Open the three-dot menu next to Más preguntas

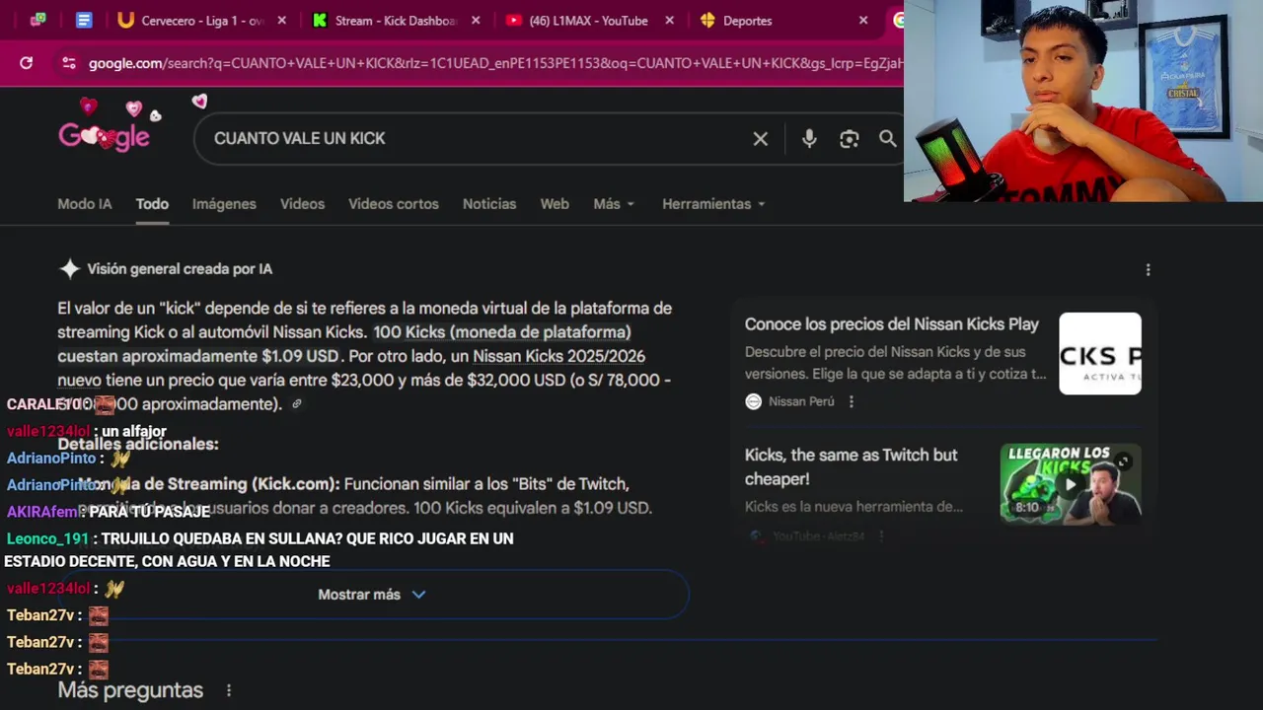(229, 690)
